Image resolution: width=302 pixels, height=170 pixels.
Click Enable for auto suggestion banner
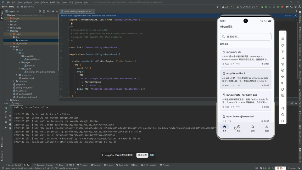pos(288,16)
